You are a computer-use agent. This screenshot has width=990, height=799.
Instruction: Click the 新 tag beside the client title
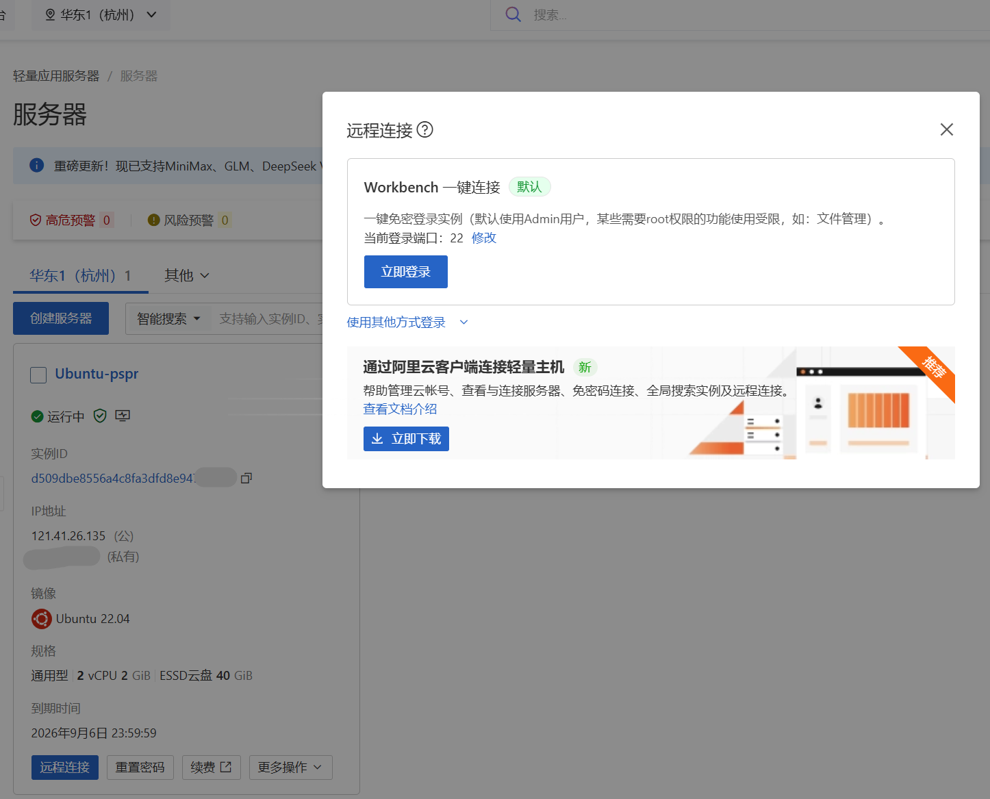point(585,368)
